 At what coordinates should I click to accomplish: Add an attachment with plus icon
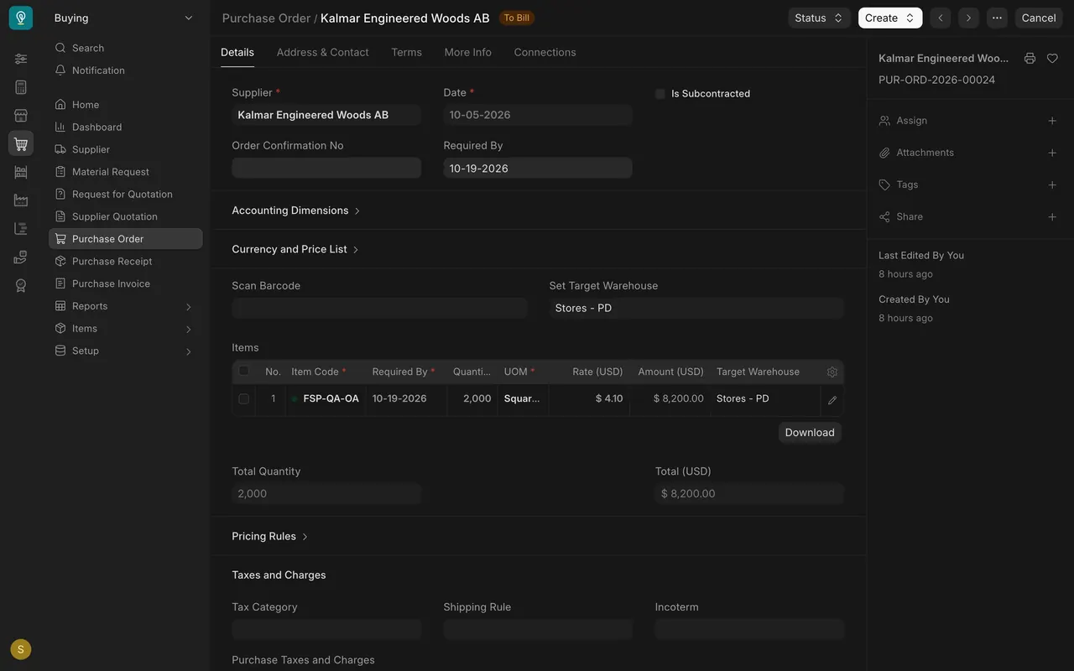pos(1052,153)
